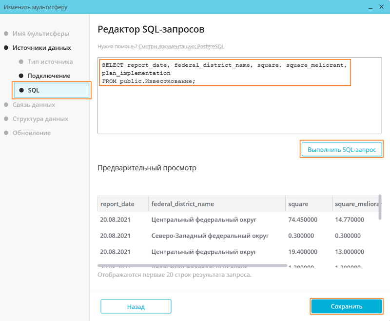Click the first 20 rows note text
The height and width of the screenshot is (321, 390).
click(175, 275)
